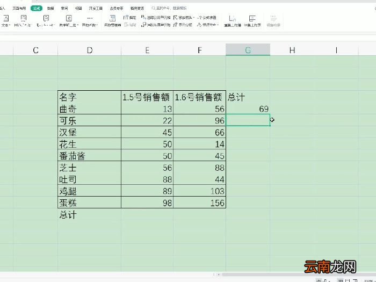Expand the 其他函数 dropdown arrow
Image resolution: width=376 pixels, height=282 pixels.
coord(97,25)
